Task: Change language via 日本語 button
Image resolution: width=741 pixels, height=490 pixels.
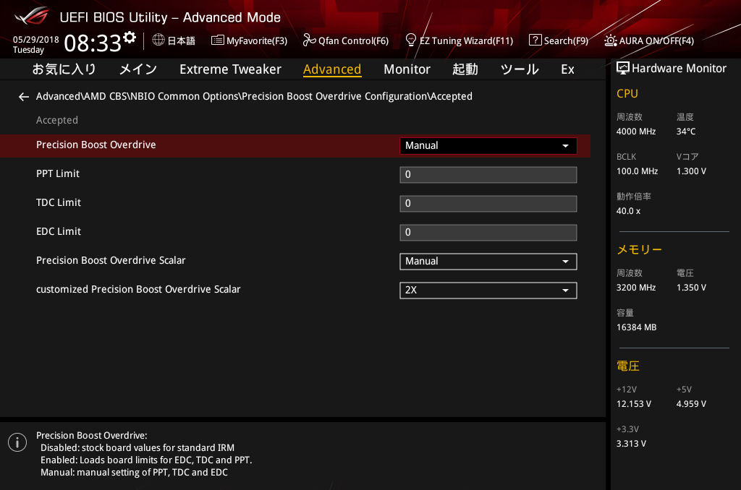Action: (181, 40)
